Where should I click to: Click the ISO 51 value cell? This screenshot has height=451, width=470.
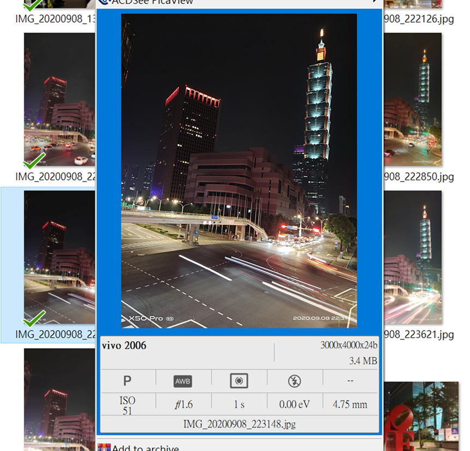[127, 405]
